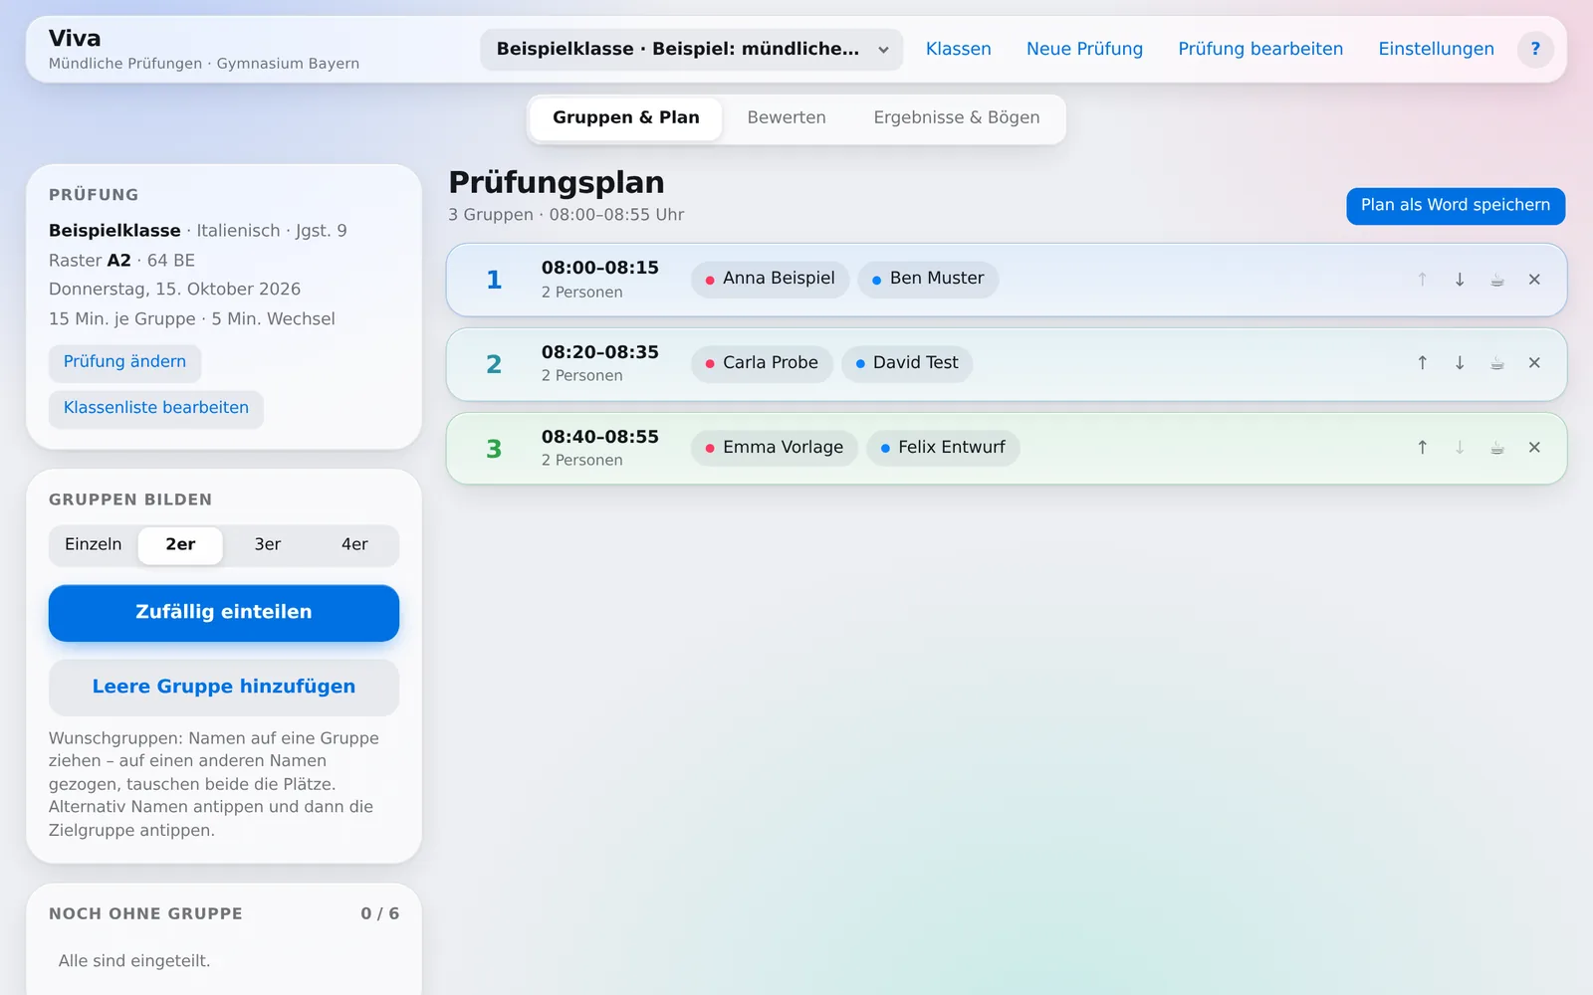Open Klassen in the top navigation
1593x995 pixels.
pos(958,49)
